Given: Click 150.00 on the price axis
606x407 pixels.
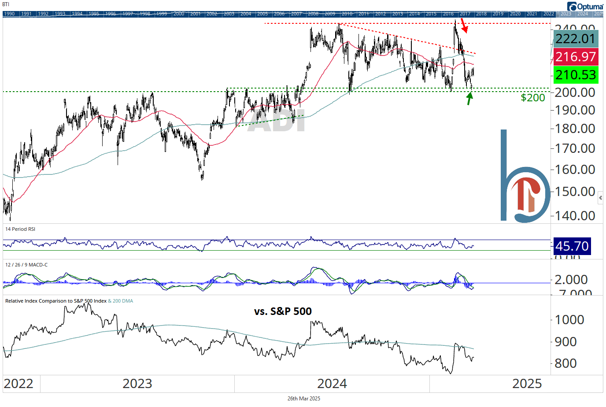Looking at the screenshot, I should click(x=575, y=192).
